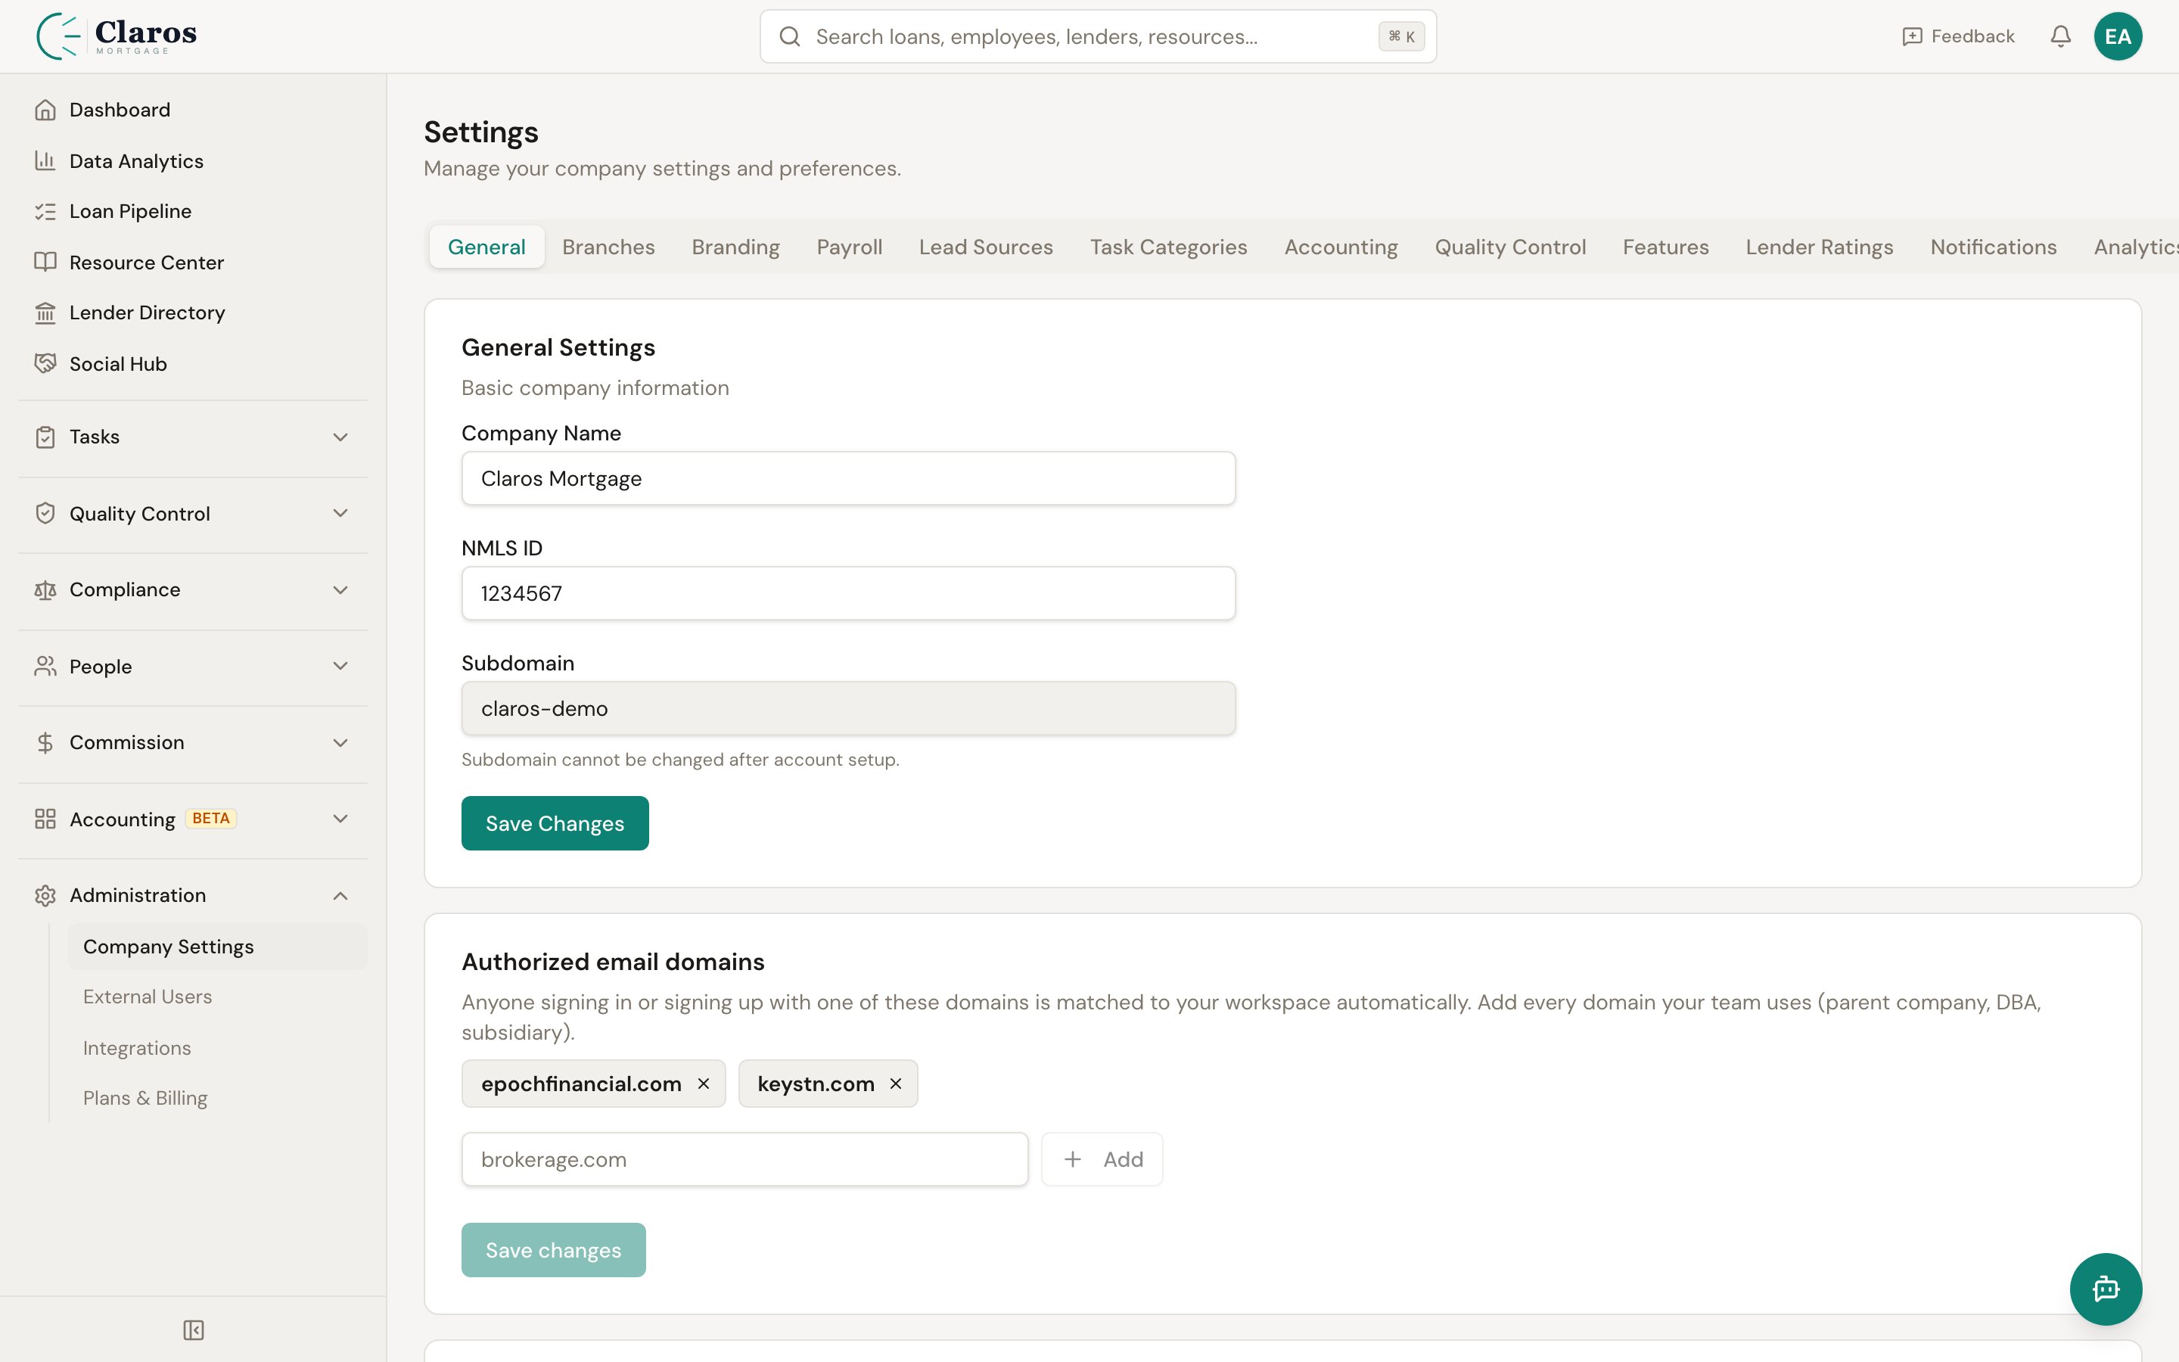2179x1362 pixels.
Task: Click the Compliance scales icon
Action: tap(45, 590)
